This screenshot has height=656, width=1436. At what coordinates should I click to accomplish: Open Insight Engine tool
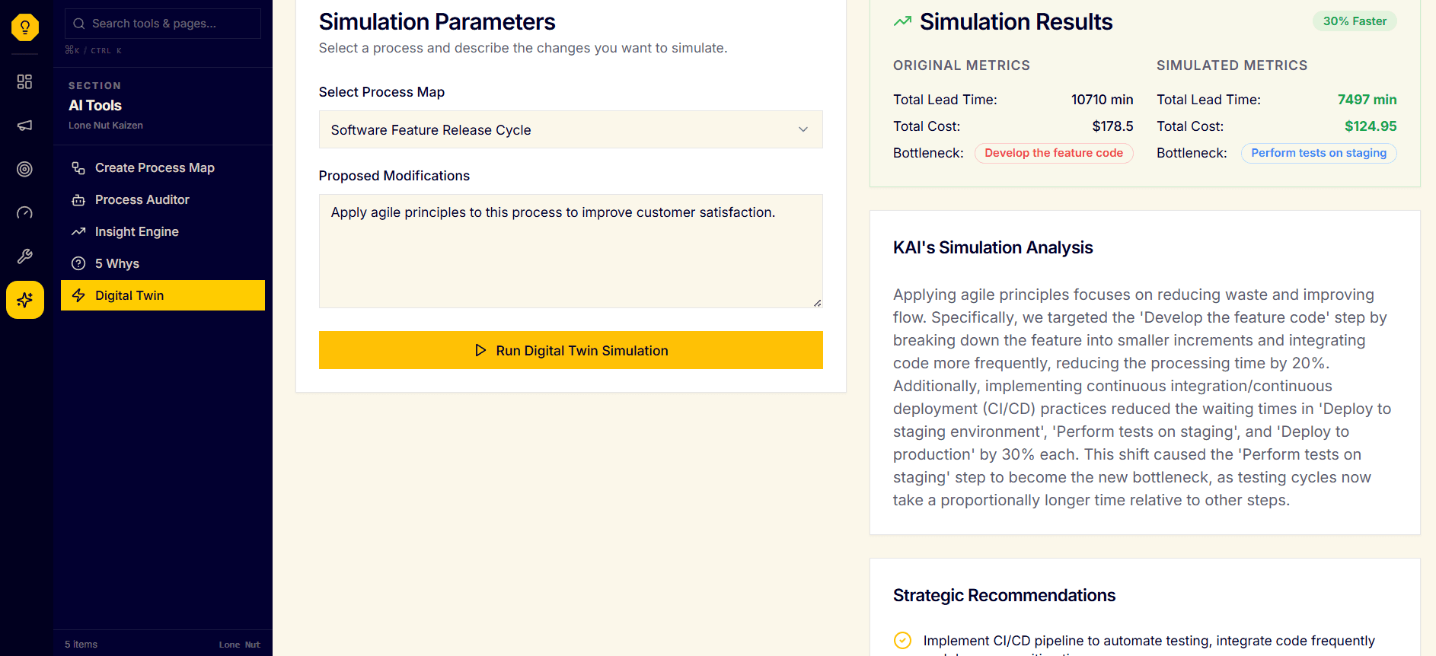pos(163,231)
